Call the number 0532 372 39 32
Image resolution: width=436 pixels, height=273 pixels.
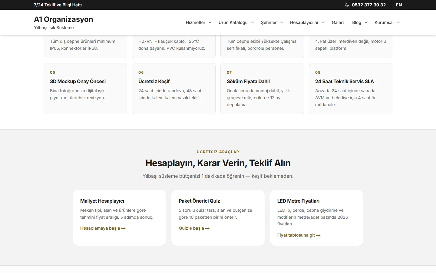(x=369, y=5)
